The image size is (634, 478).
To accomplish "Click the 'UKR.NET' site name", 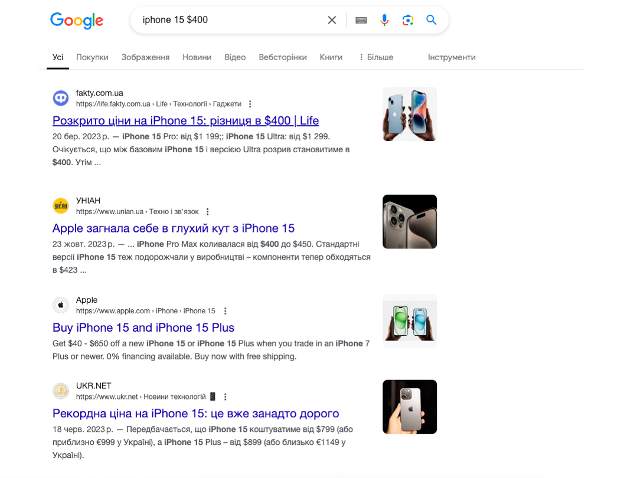I will tap(93, 386).
